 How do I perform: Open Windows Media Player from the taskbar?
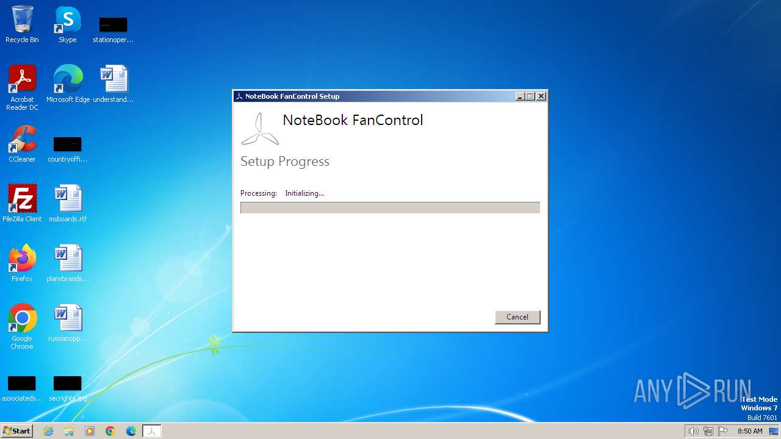(90, 431)
